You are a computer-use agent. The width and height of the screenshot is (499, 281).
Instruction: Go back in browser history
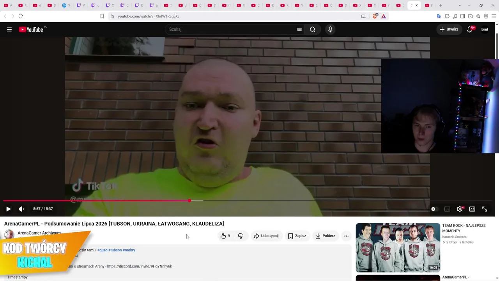tap(5, 16)
